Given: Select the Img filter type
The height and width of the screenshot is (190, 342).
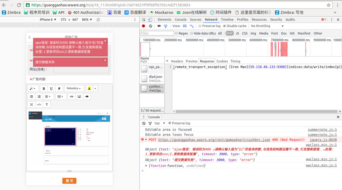Looking at the screenshot, I should click(x=253, y=33).
